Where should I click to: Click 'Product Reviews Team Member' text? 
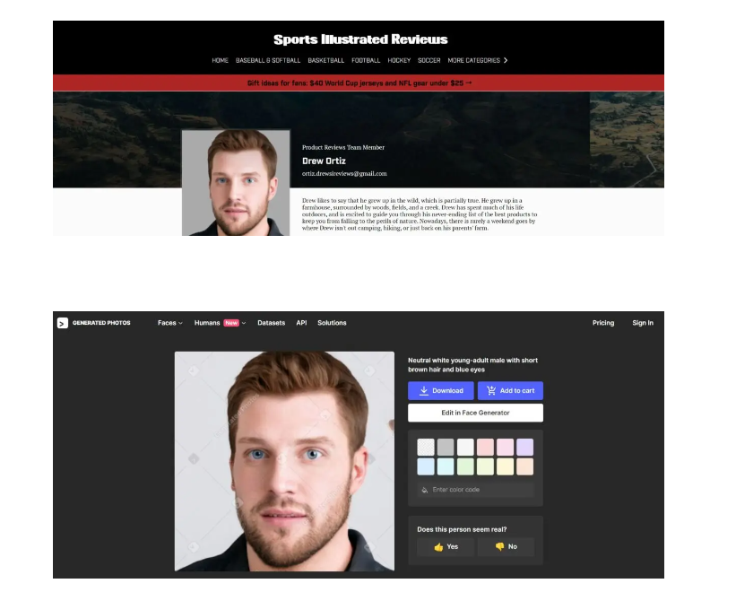coord(343,147)
